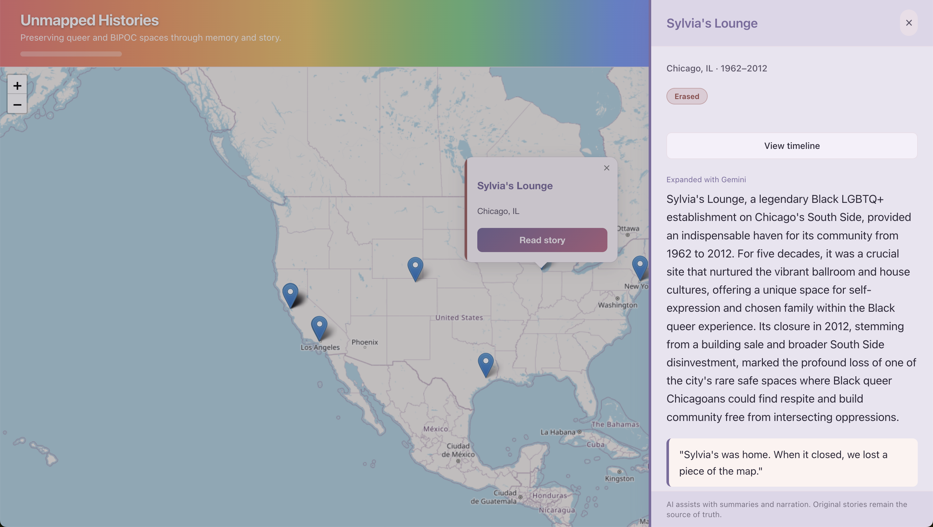Viewport: 933px width, 527px height.
Task: Open the View timeline button
Action: [792, 146]
